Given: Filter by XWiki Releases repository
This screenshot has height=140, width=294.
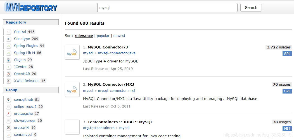Looking at the screenshot, I should (x=27, y=81).
